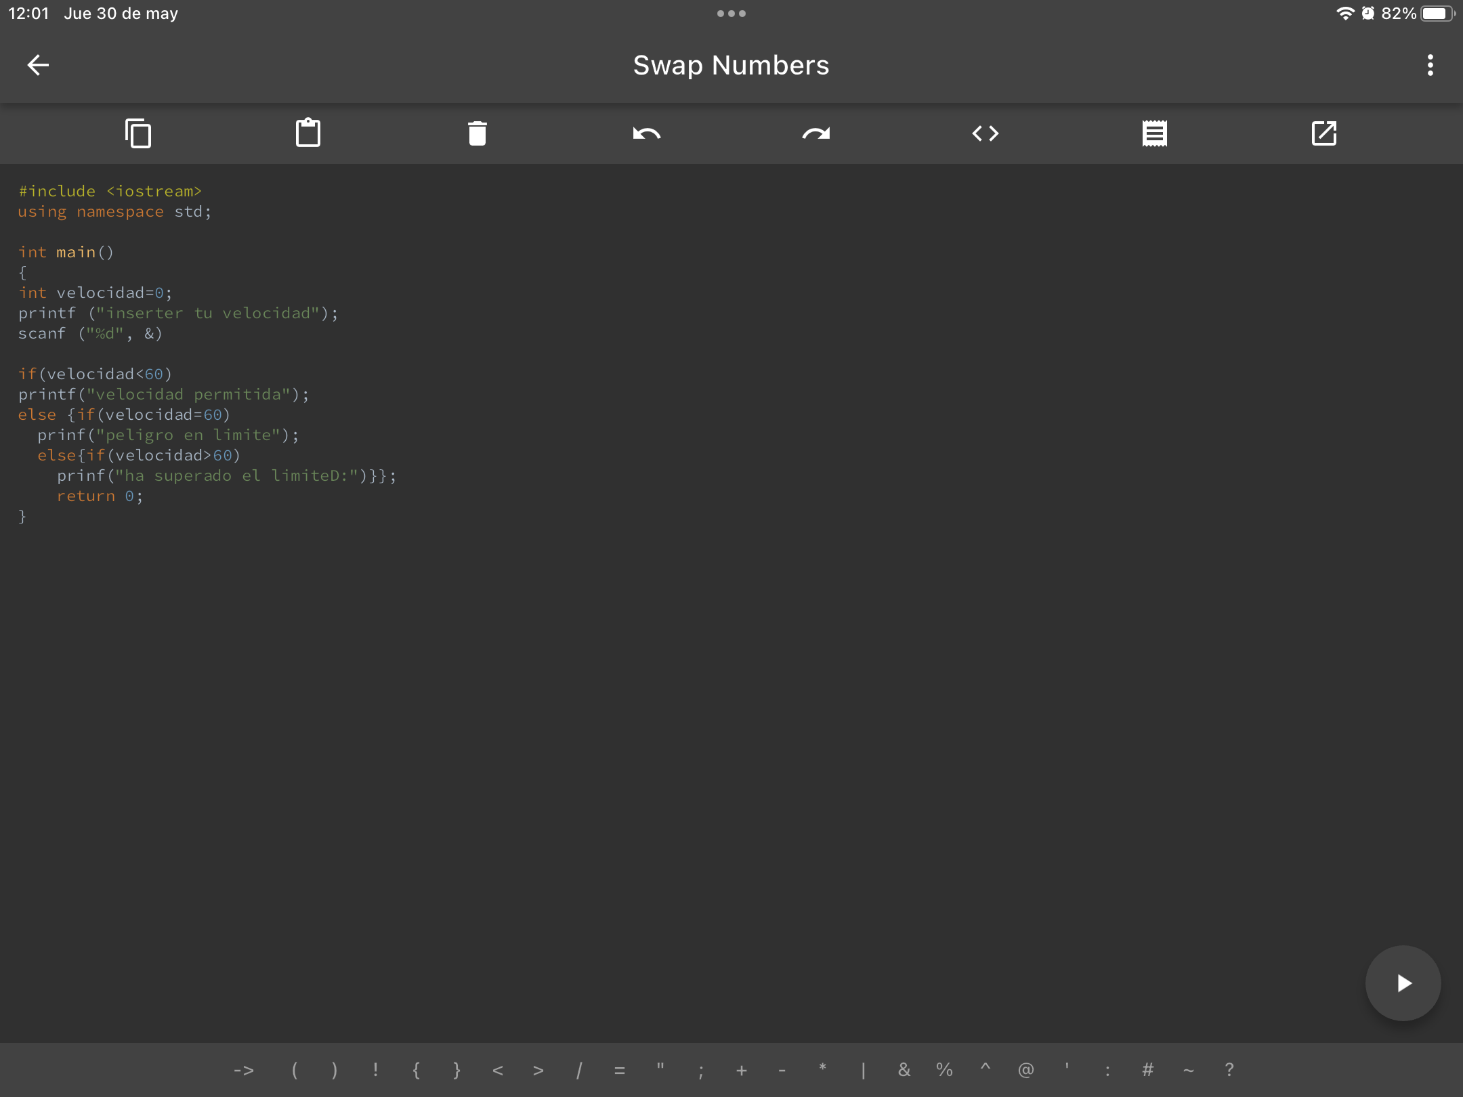Open the three-dot overflow menu
1463x1097 pixels.
click(1430, 65)
